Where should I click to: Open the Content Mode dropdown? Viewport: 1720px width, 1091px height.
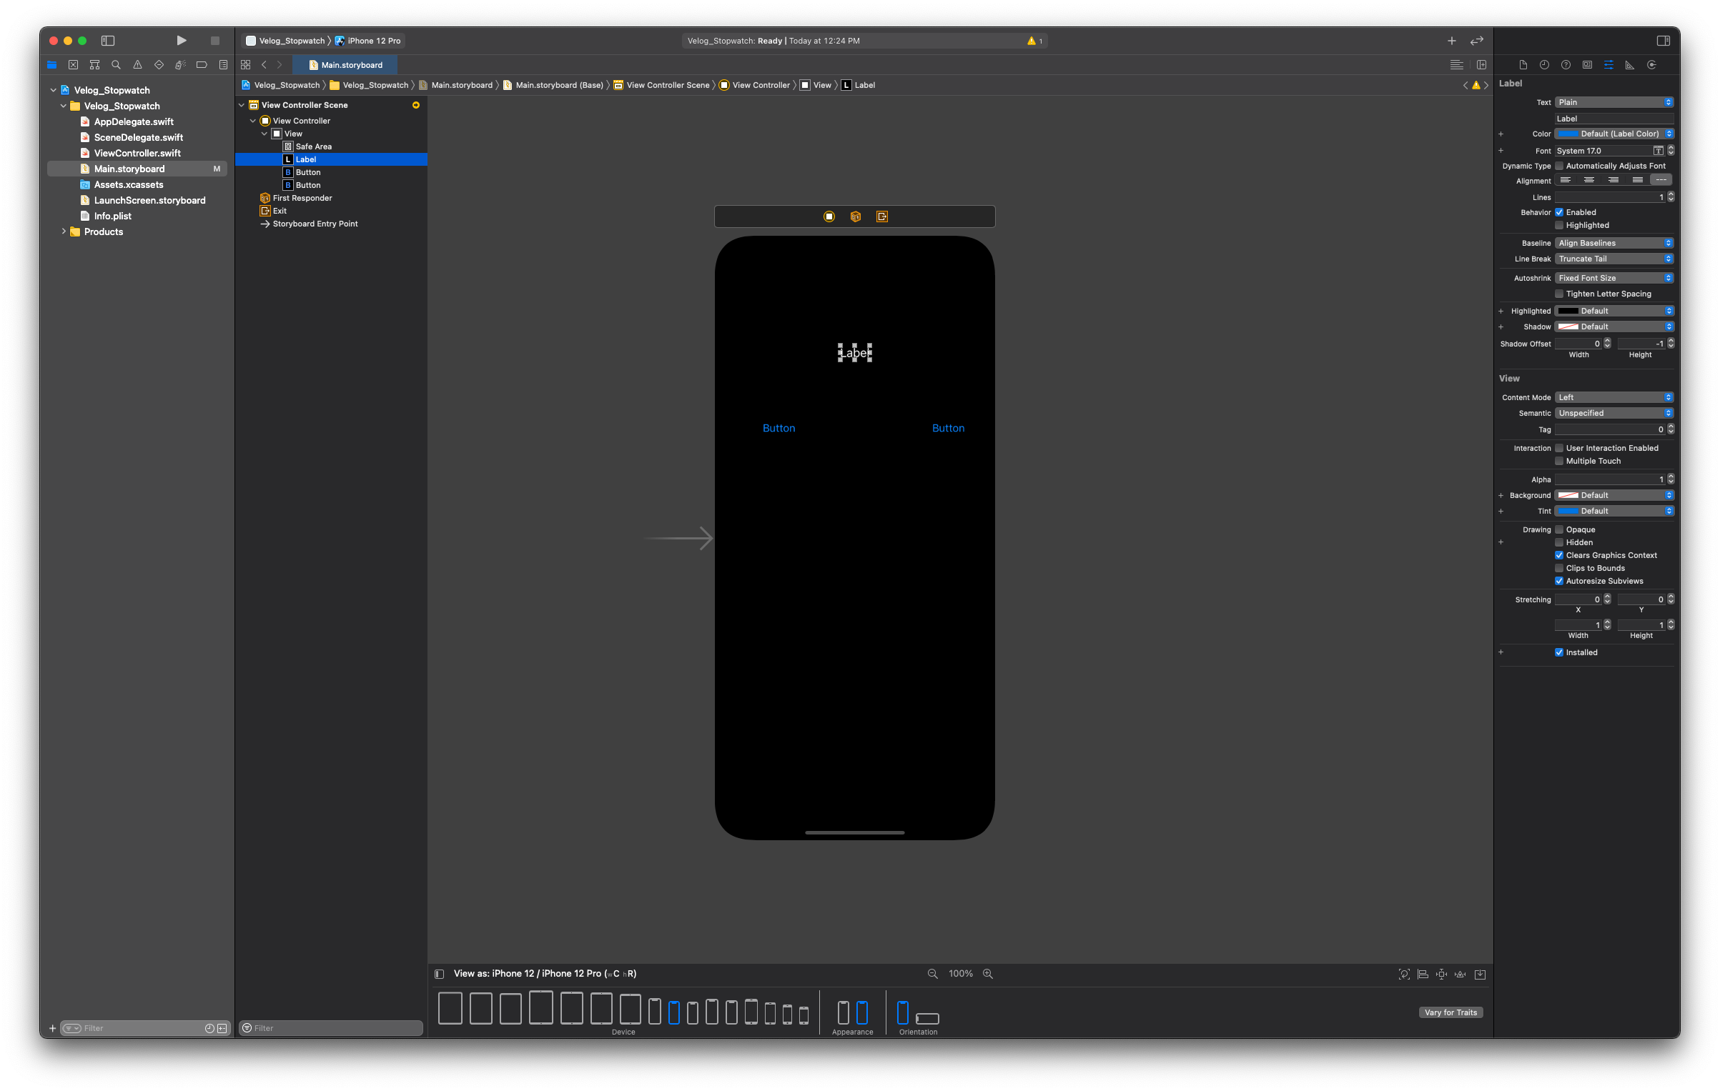[x=1614, y=397]
